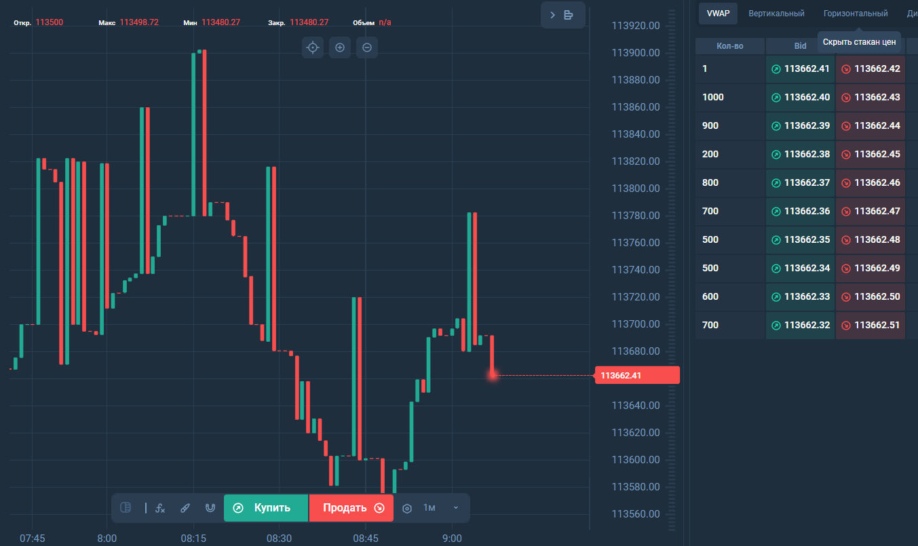Switch to the VWAP tab

pyautogui.click(x=719, y=14)
